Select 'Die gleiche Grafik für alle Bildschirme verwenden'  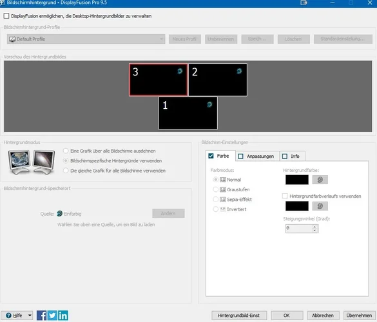66,171
